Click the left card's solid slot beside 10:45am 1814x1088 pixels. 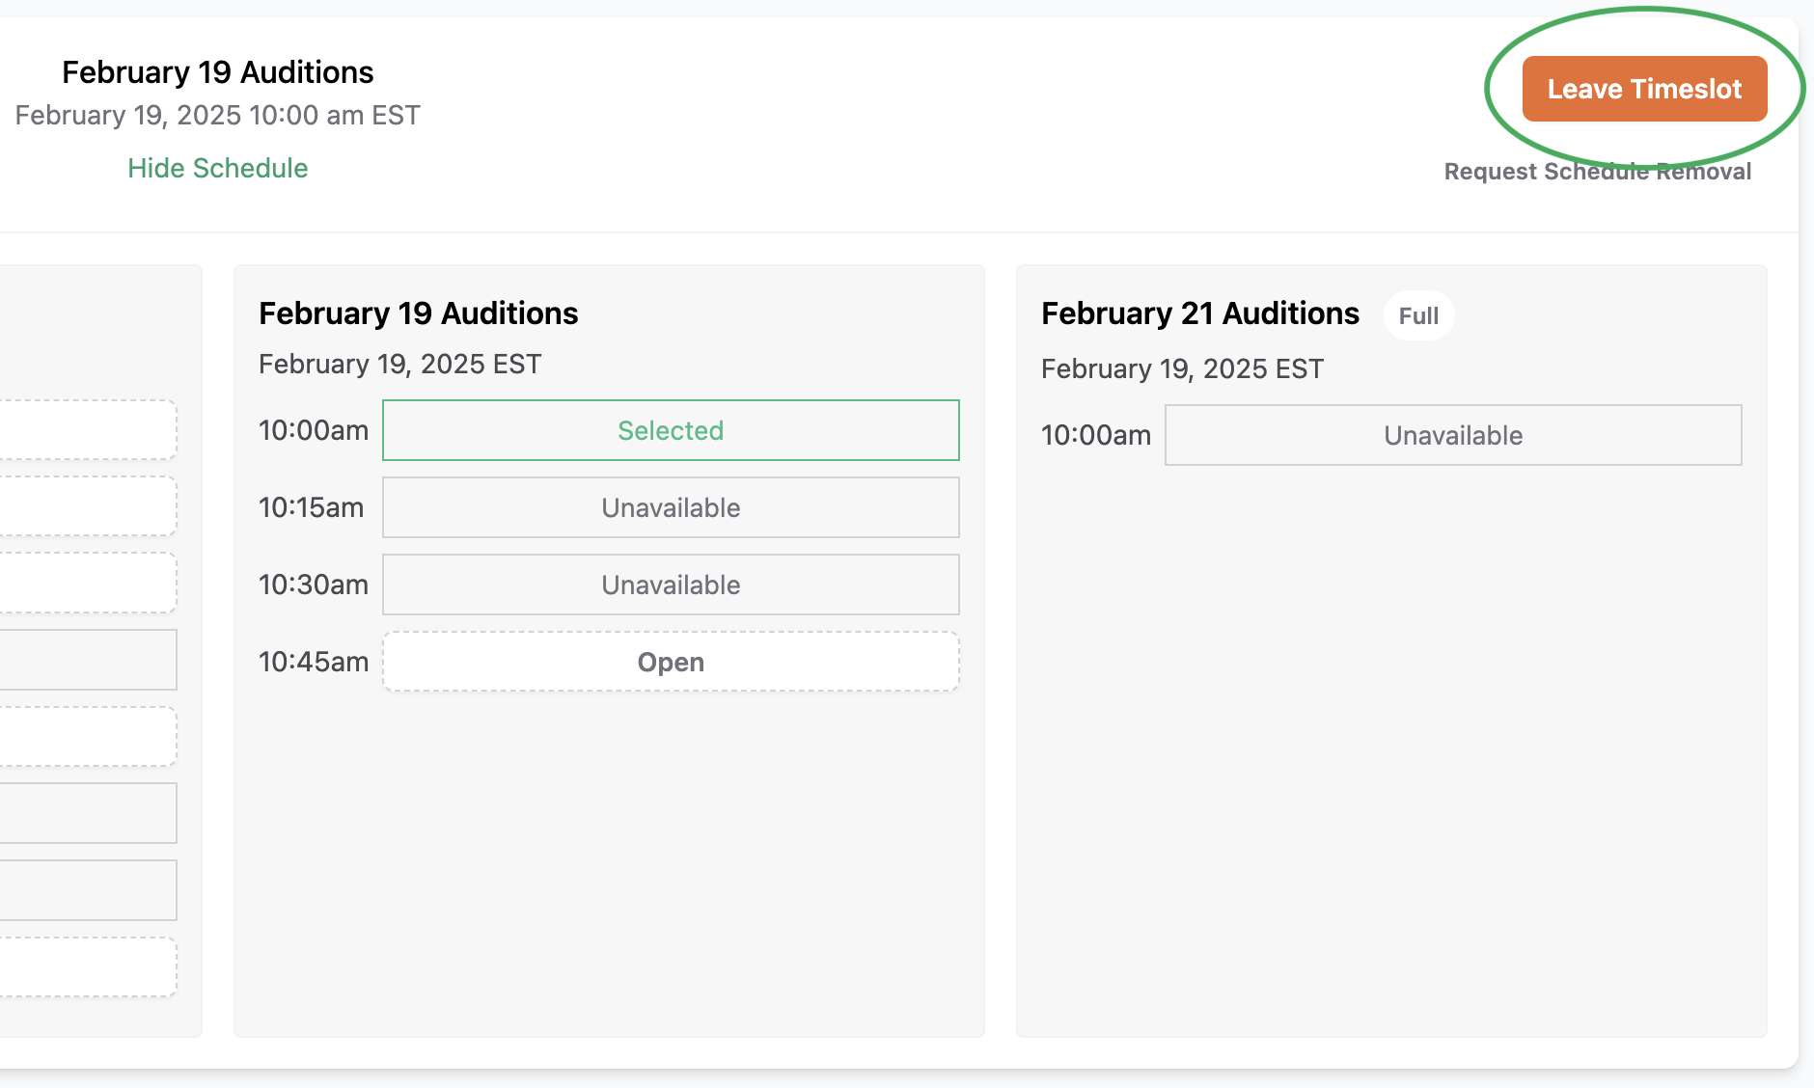coord(87,660)
